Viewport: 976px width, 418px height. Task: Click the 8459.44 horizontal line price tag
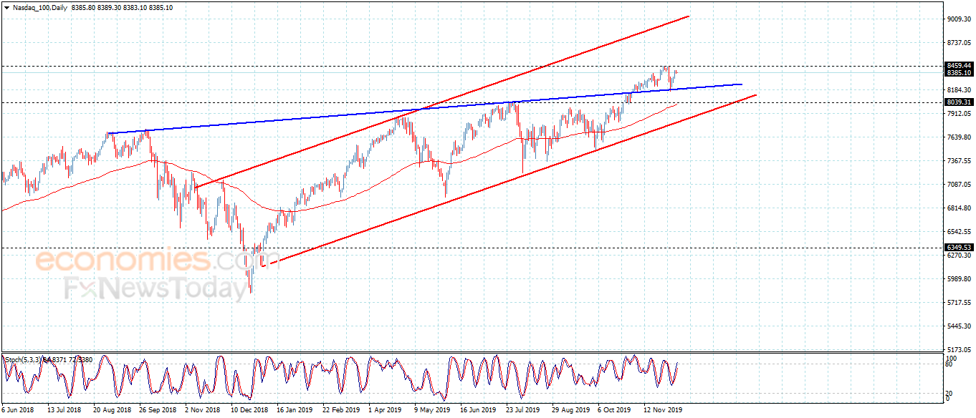[x=958, y=66]
